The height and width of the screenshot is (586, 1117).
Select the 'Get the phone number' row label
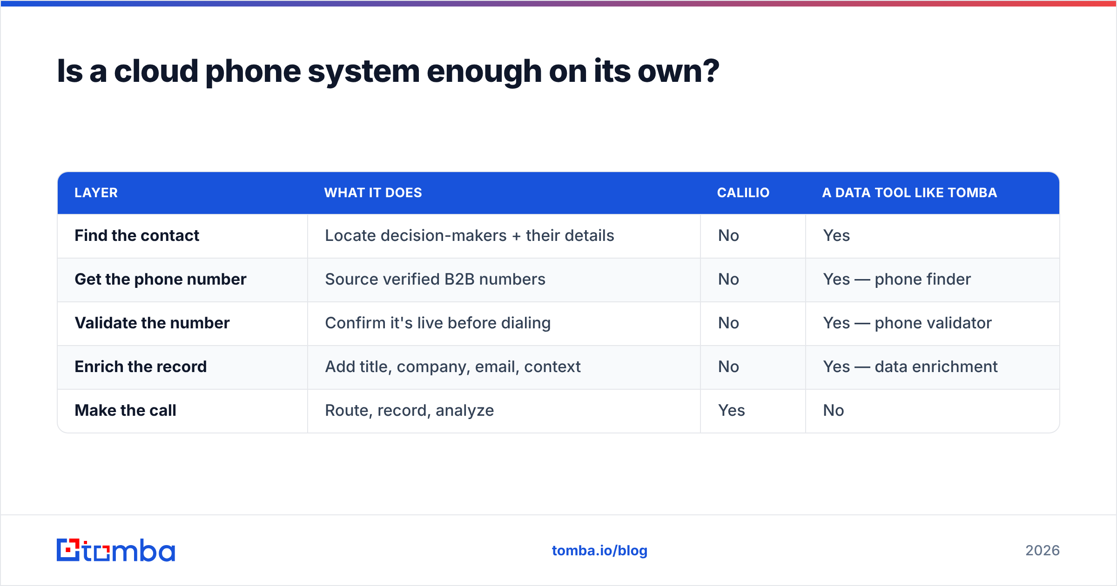[x=161, y=279]
